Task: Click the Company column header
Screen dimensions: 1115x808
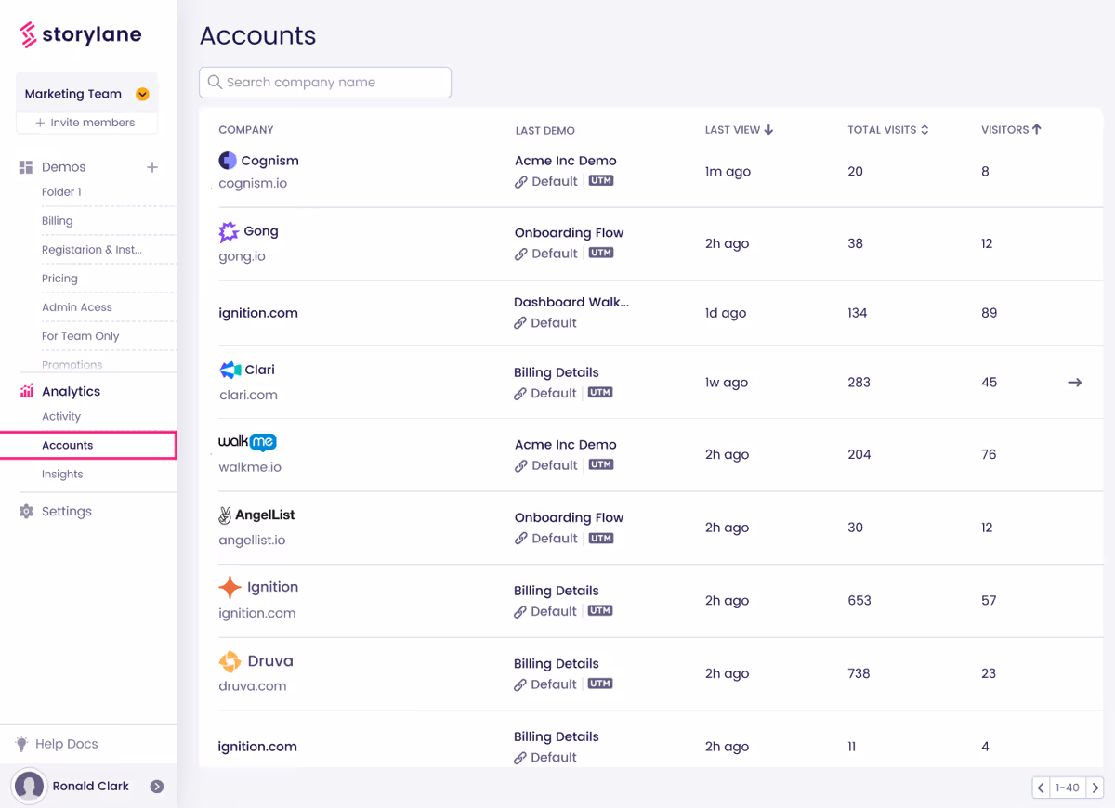Action: pyautogui.click(x=246, y=130)
